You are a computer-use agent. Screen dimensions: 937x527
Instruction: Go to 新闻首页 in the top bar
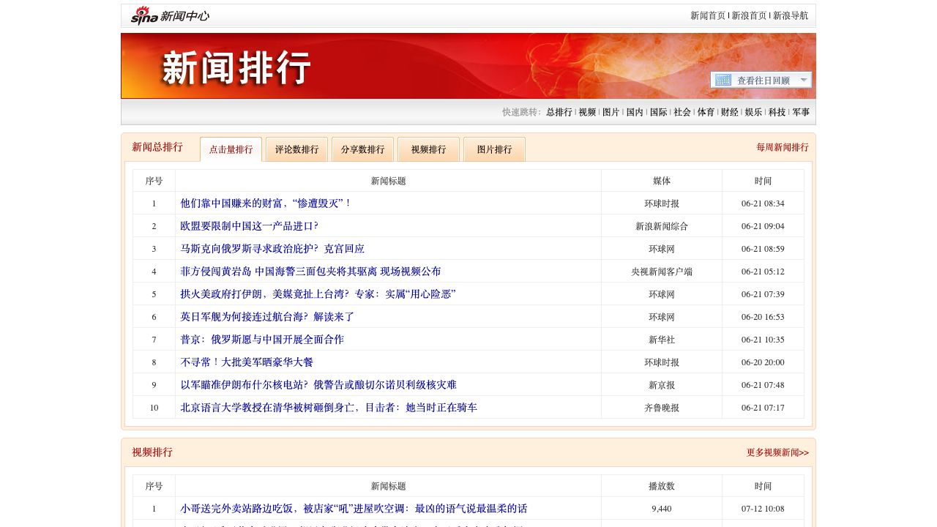(x=708, y=15)
